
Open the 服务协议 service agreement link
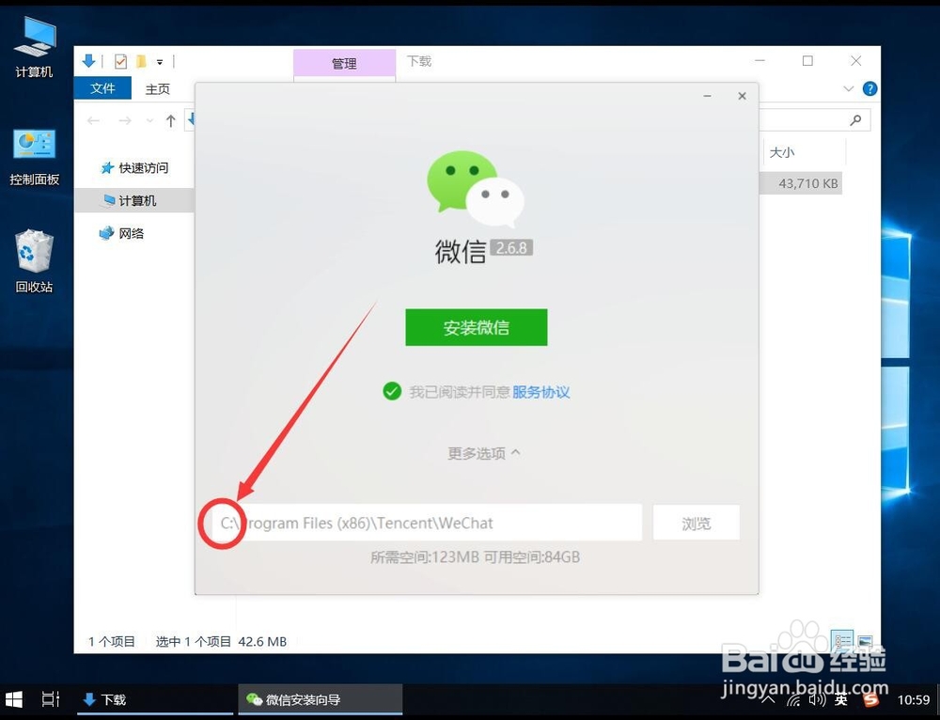tap(540, 392)
